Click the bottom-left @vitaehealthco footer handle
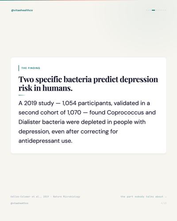The height and width of the screenshot is (221, 177). 19,203
